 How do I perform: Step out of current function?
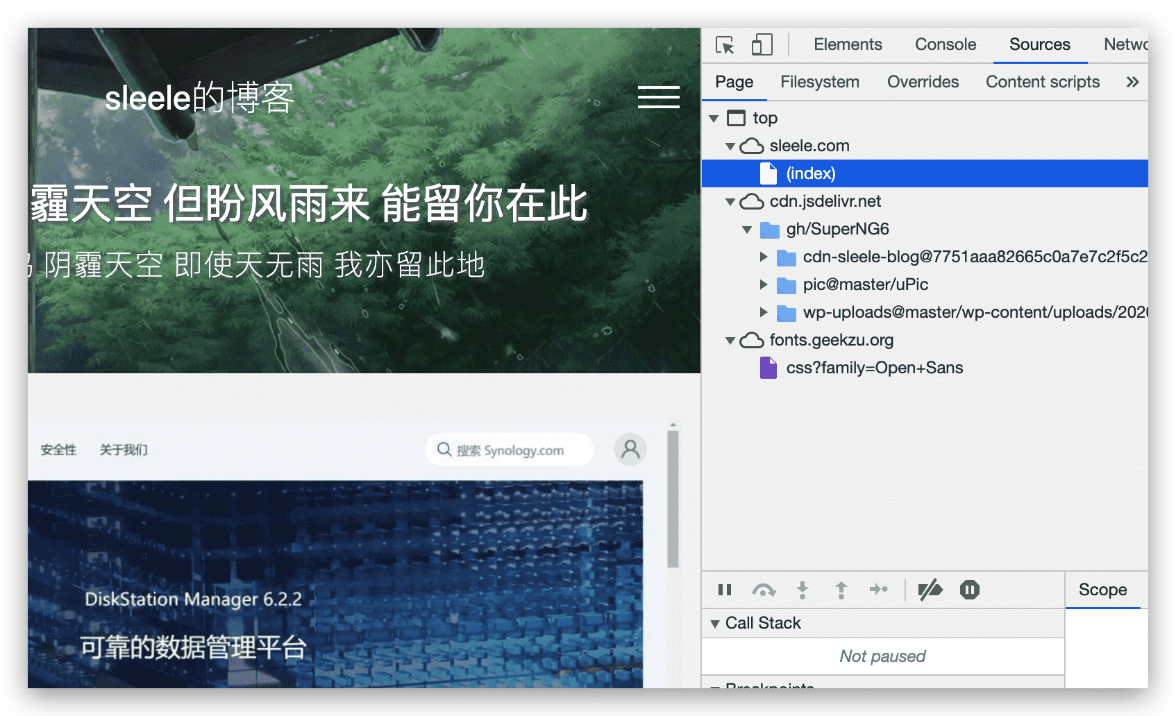(841, 590)
